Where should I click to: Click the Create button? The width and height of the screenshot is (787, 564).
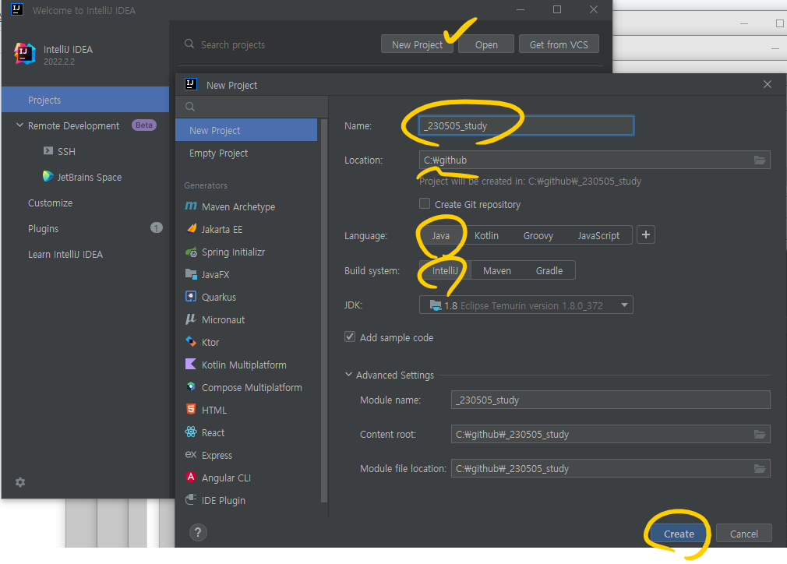679,534
